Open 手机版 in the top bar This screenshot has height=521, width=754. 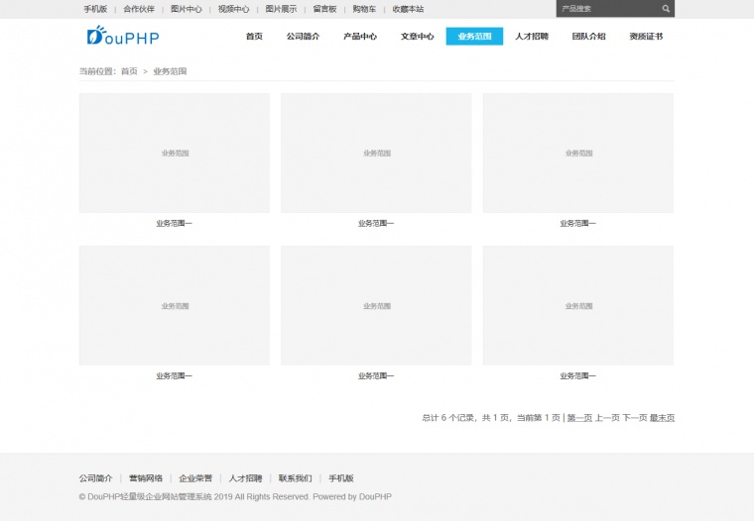pyautogui.click(x=95, y=9)
